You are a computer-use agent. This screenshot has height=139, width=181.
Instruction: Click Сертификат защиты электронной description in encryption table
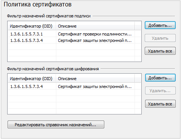click(x=94, y=86)
